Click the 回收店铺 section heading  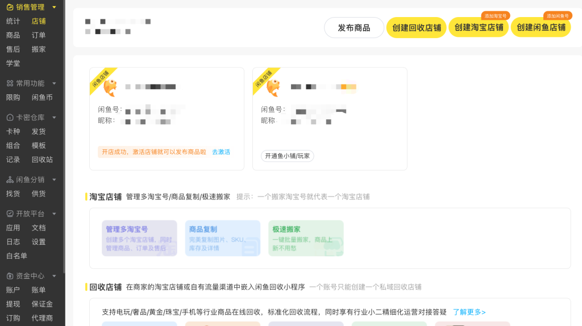coord(105,287)
